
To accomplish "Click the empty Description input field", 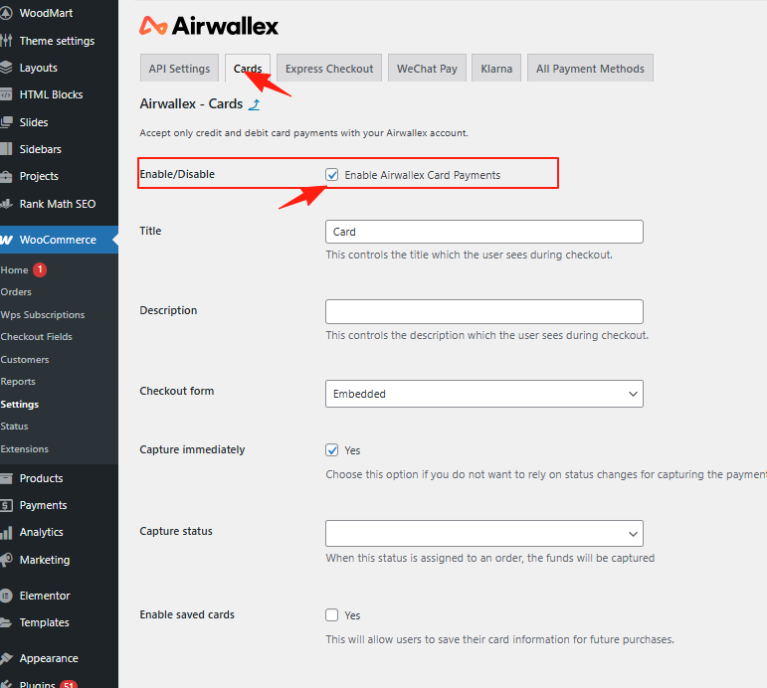I will pyautogui.click(x=484, y=311).
